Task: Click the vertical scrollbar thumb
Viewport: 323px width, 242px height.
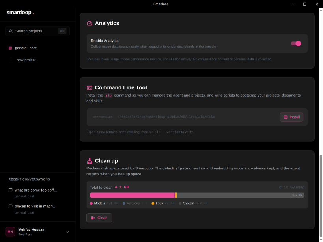Action: point(321,196)
